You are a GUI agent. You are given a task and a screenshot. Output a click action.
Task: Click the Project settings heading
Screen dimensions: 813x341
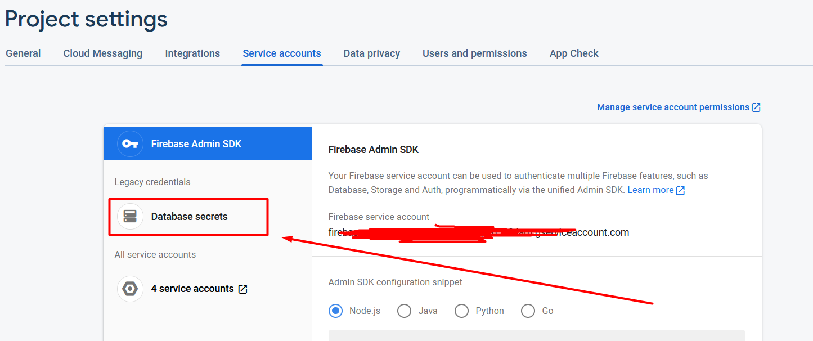[86, 19]
